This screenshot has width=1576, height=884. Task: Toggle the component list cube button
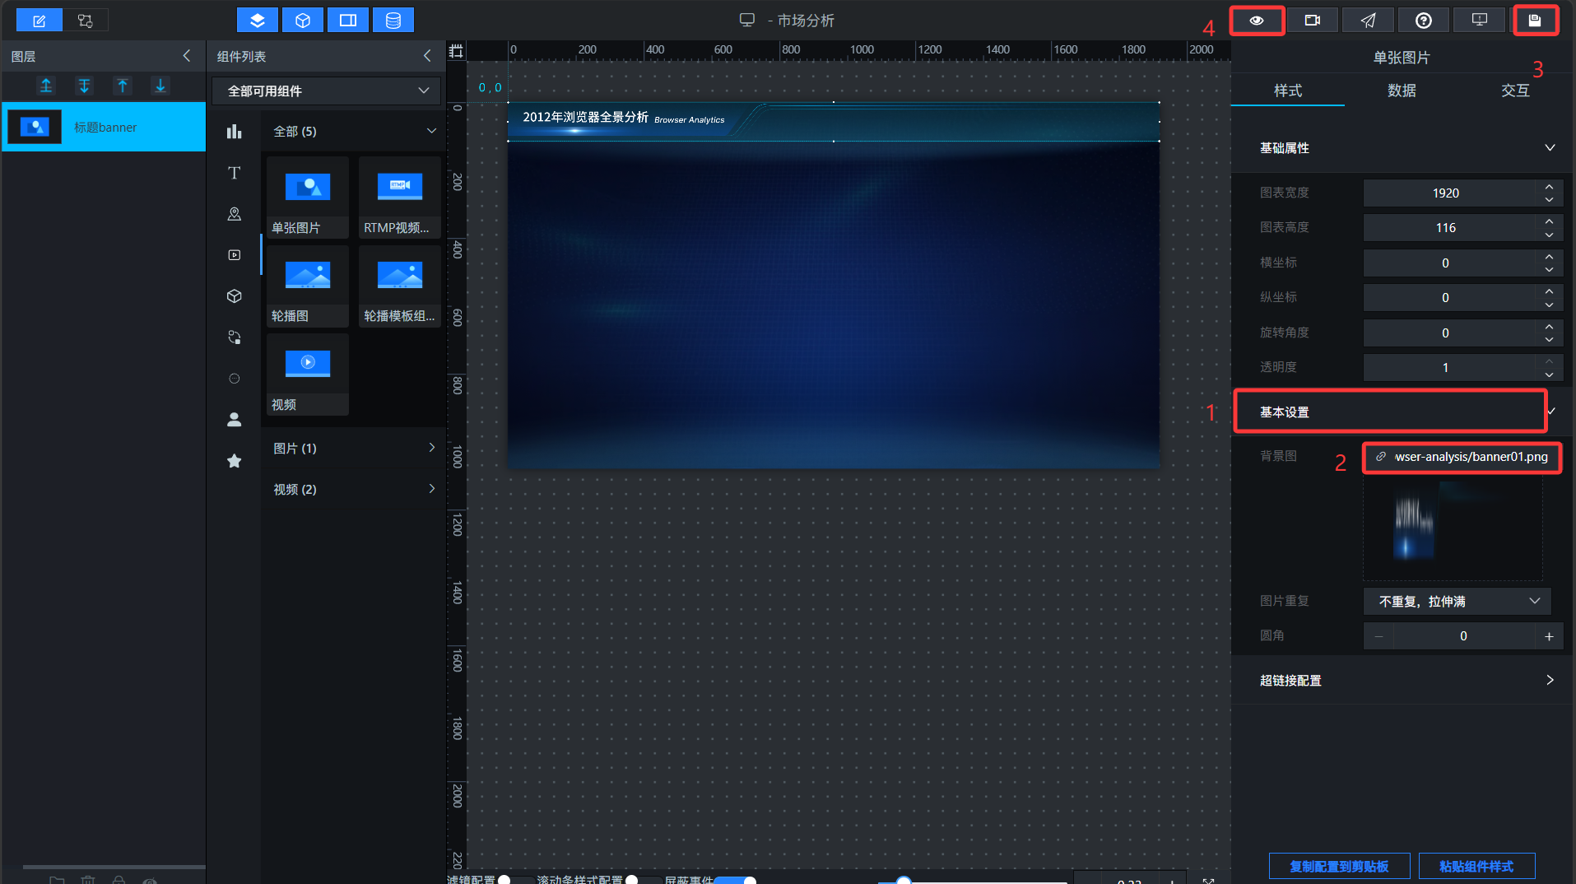303,21
